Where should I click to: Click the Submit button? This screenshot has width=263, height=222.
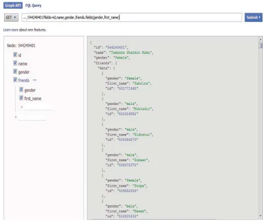coord(253,17)
